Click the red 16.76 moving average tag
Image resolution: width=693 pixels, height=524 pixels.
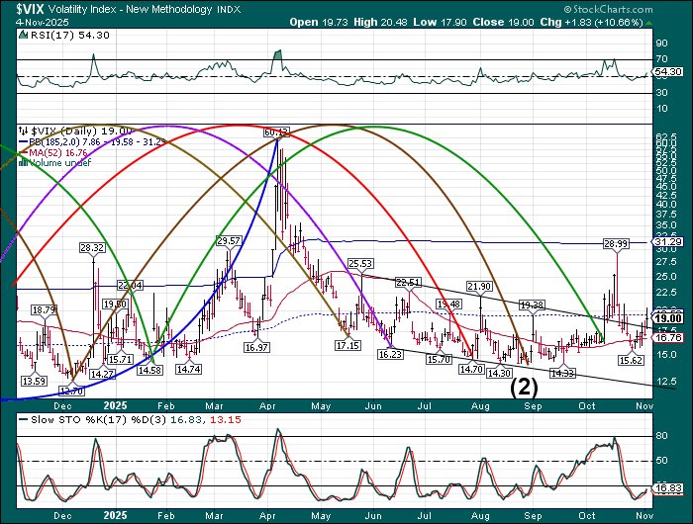pos(669,338)
